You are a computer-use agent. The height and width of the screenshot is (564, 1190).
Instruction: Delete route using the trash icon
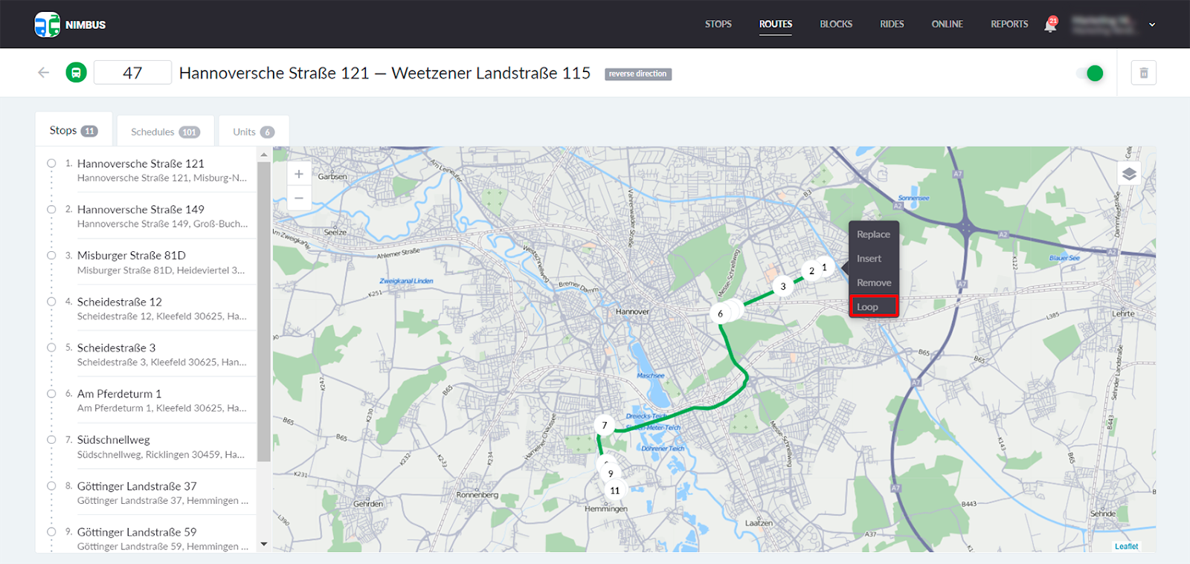coord(1143,73)
